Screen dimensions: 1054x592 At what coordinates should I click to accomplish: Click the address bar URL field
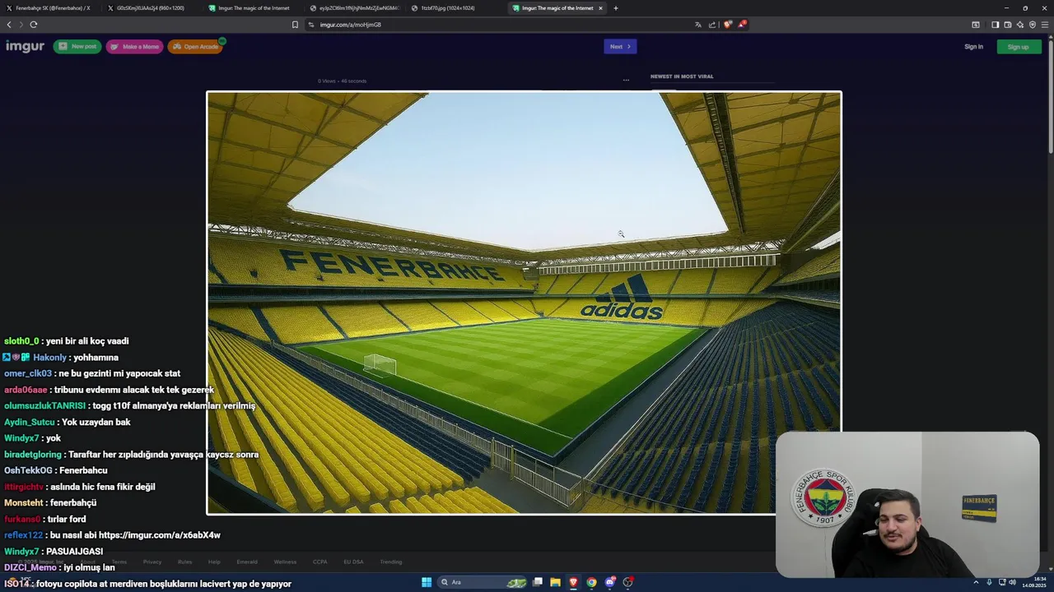(502, 25)
